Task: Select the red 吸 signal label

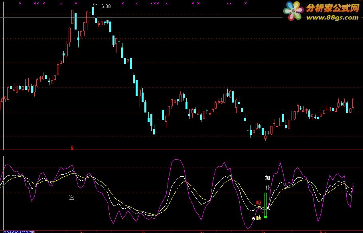Action: 258,203
